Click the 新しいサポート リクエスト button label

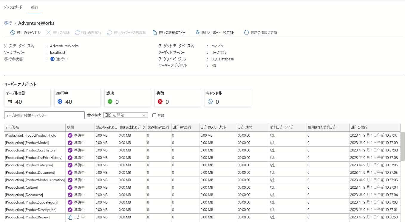[218, 33]
